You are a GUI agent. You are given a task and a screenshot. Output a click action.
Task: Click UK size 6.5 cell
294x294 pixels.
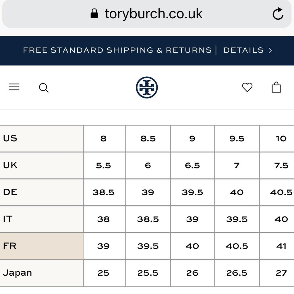(192, 165)
